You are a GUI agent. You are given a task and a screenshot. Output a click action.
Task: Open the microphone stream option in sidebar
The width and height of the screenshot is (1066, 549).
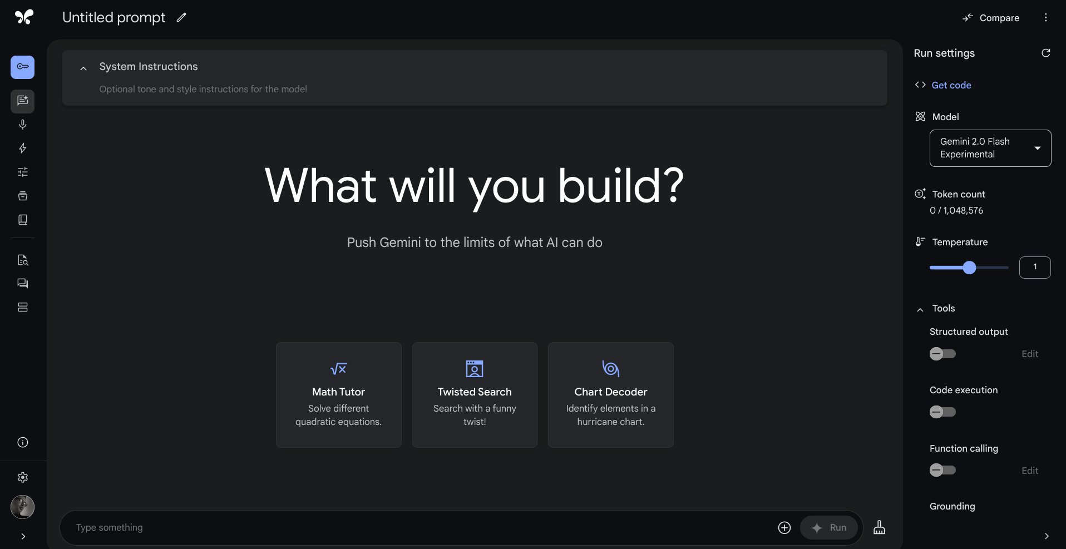pyautogui.click(x=23, y=125)
